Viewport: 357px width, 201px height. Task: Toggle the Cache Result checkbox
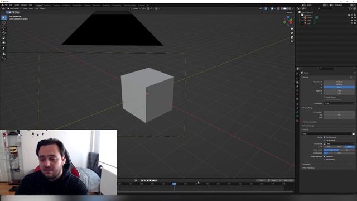click(x=325, y=140)
